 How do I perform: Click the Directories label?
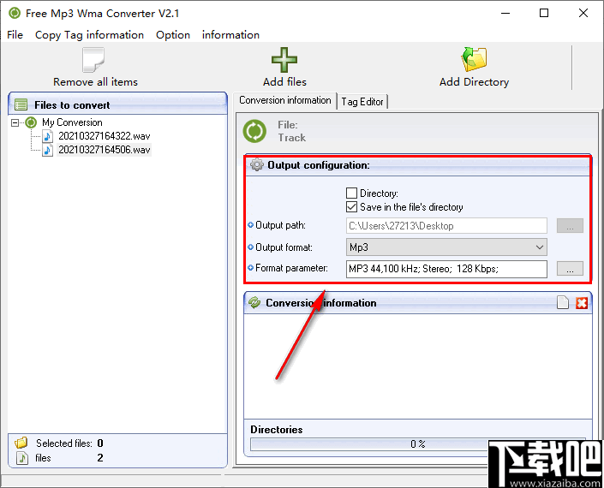277,430
